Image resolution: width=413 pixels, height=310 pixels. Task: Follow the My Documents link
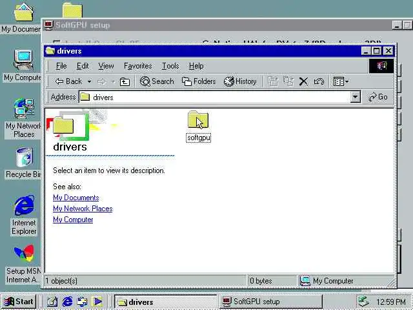[x=76, y=198]
